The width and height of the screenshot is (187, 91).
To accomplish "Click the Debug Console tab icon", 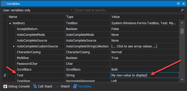I will pyautogui.click(x=5, y=86).
